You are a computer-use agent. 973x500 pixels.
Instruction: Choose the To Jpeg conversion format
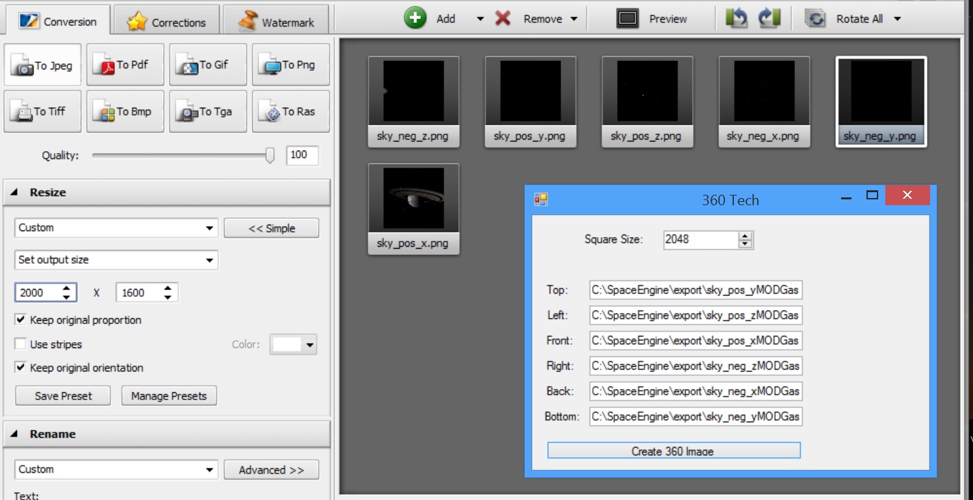click(x=43, y=65)
